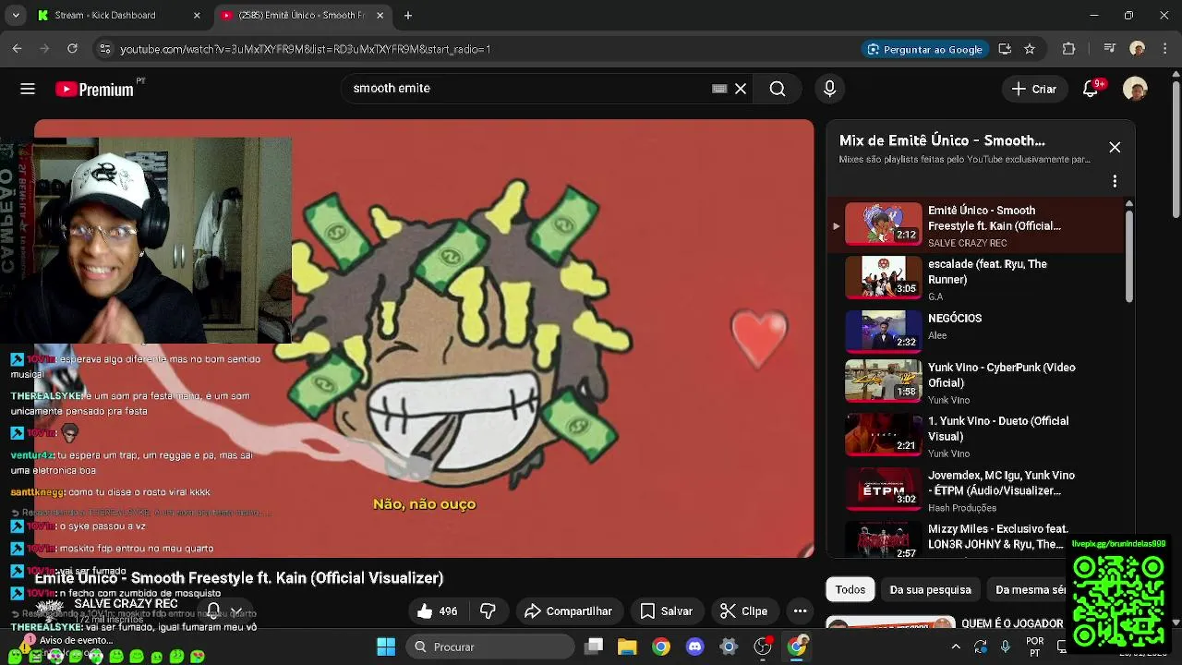Image resolution: width=1182 pixels, height=665 pixels.
Task: Play Yunk Vino - CyberPunk video
Action: click(976, 381)
